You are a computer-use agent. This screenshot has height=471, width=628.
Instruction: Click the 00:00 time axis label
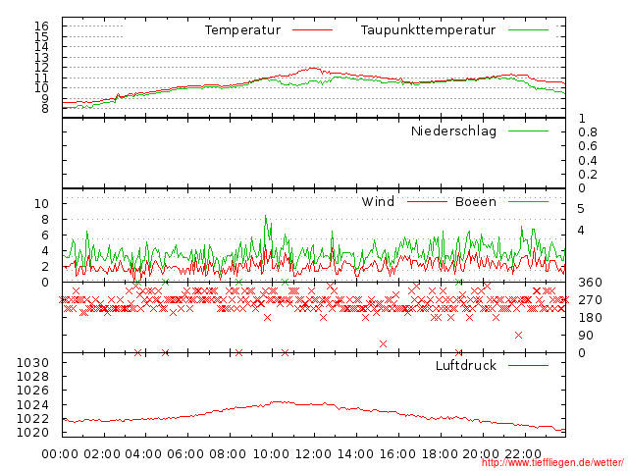[60, 453]
